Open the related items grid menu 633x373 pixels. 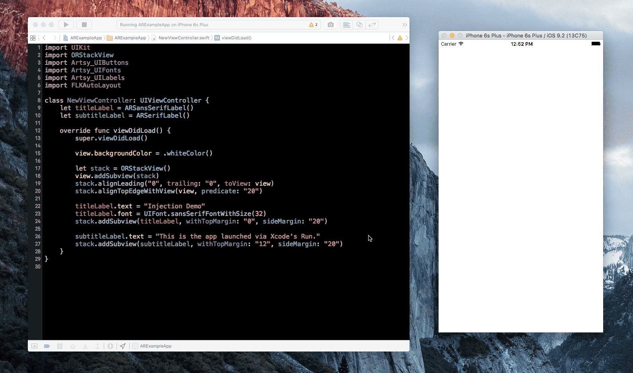33,38
